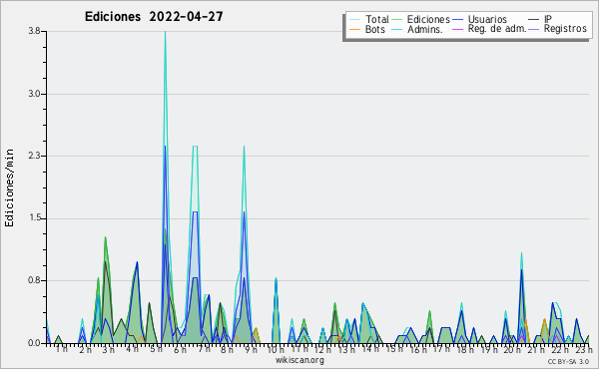Click the 'Ediciones' legend entry
The width and height of the screenshot is (599, 369).
(428, 19)
